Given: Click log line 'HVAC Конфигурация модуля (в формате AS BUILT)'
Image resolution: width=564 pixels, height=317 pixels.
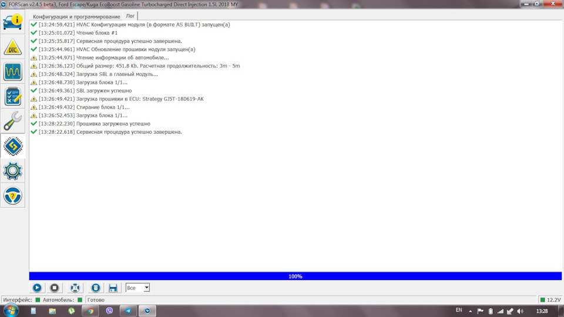Looking at the screenshot, I should (x=134, y=25).
